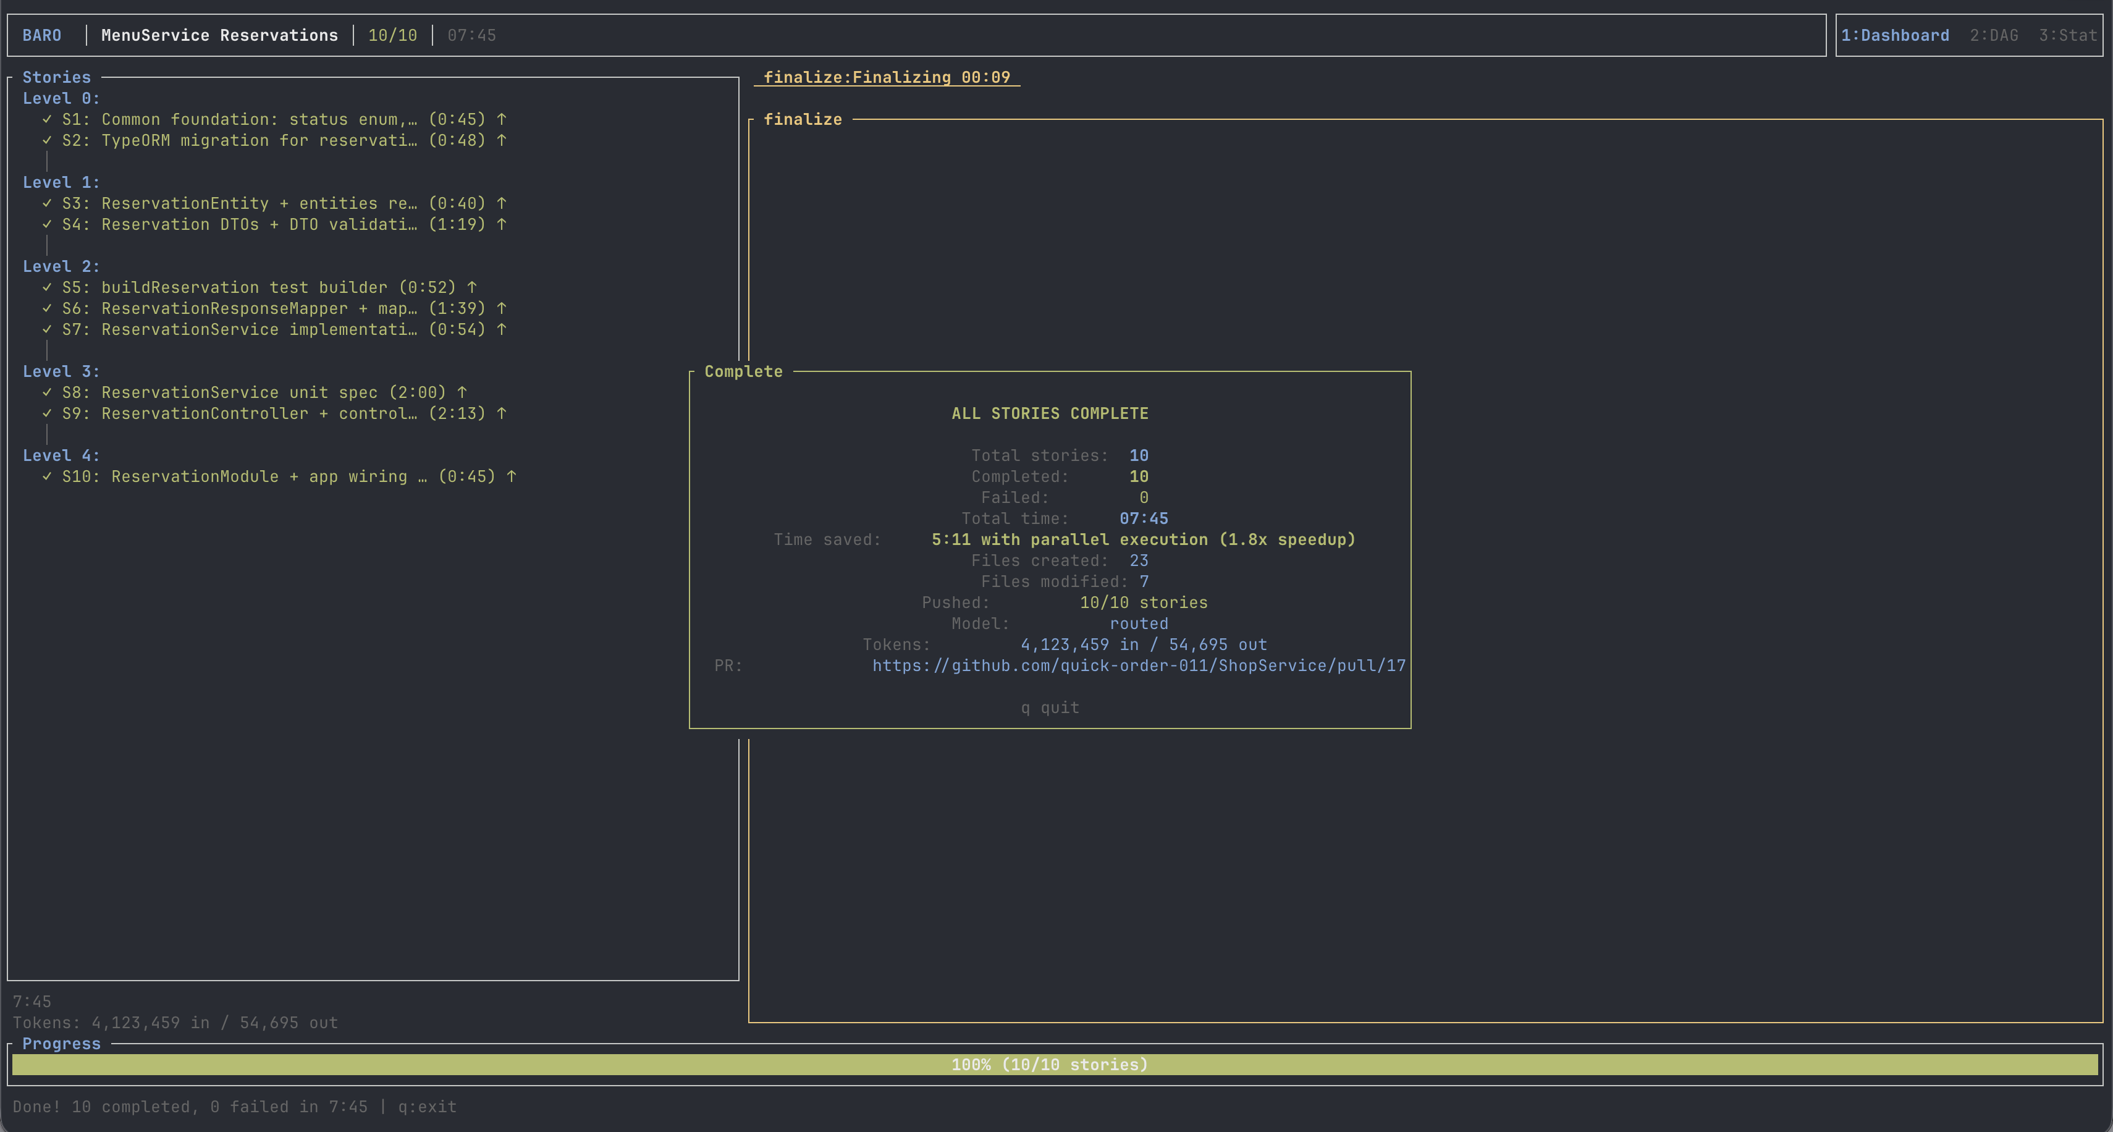
Task: Click the pushed arrow icon on S4 row
Action: (501, 225)
